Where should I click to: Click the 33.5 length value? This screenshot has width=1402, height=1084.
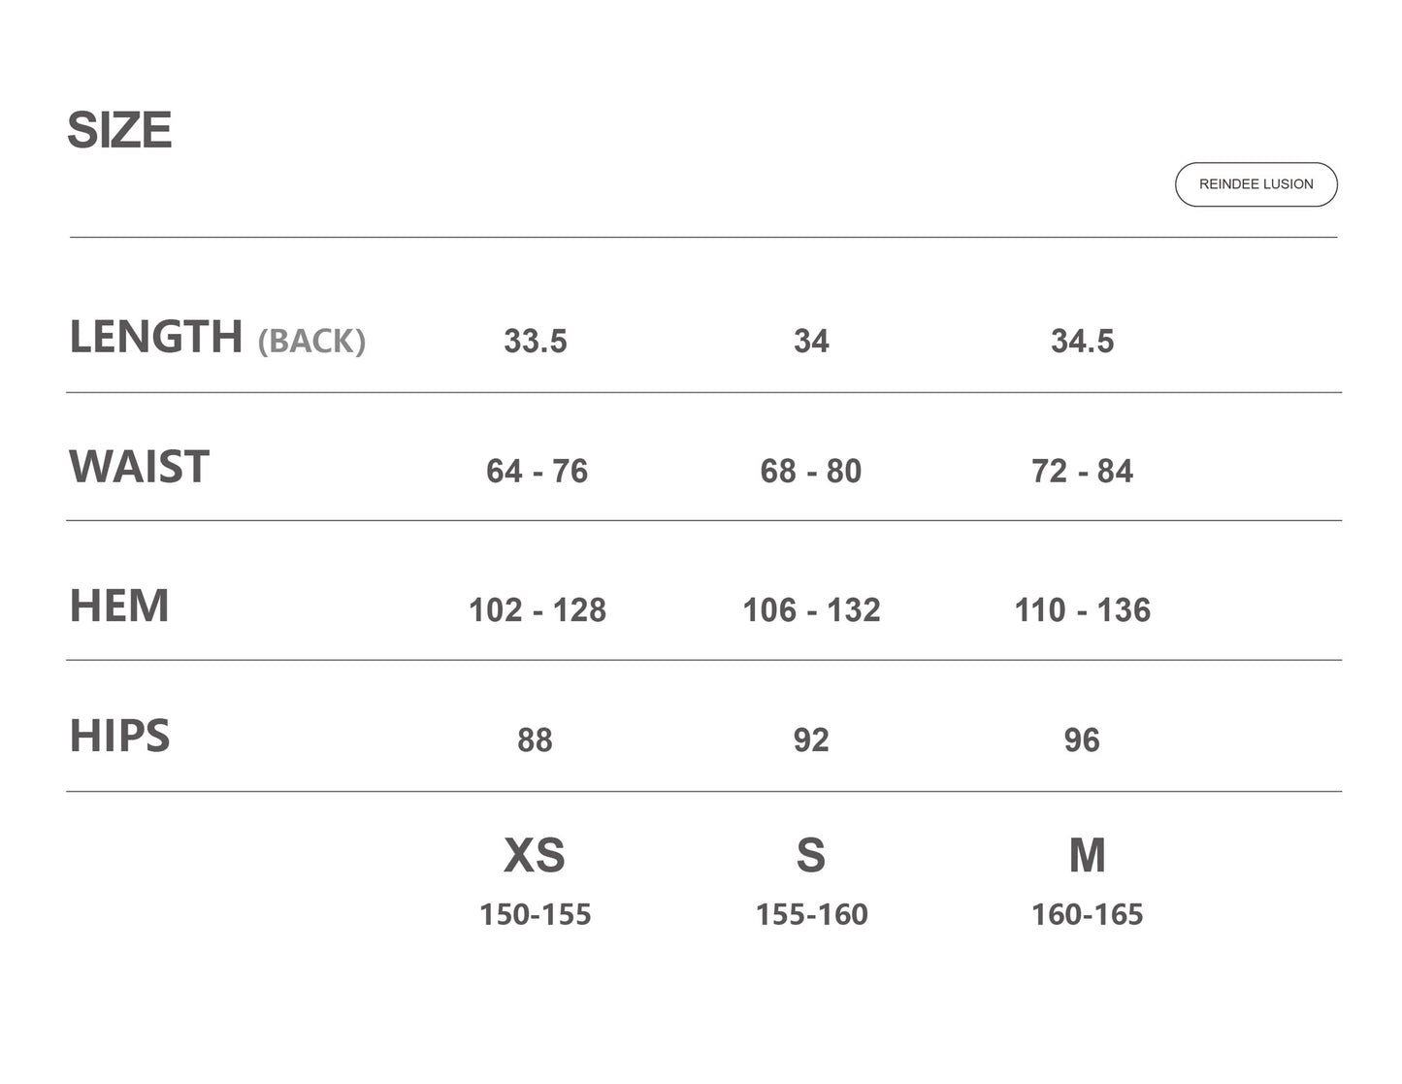click(535, 342)
